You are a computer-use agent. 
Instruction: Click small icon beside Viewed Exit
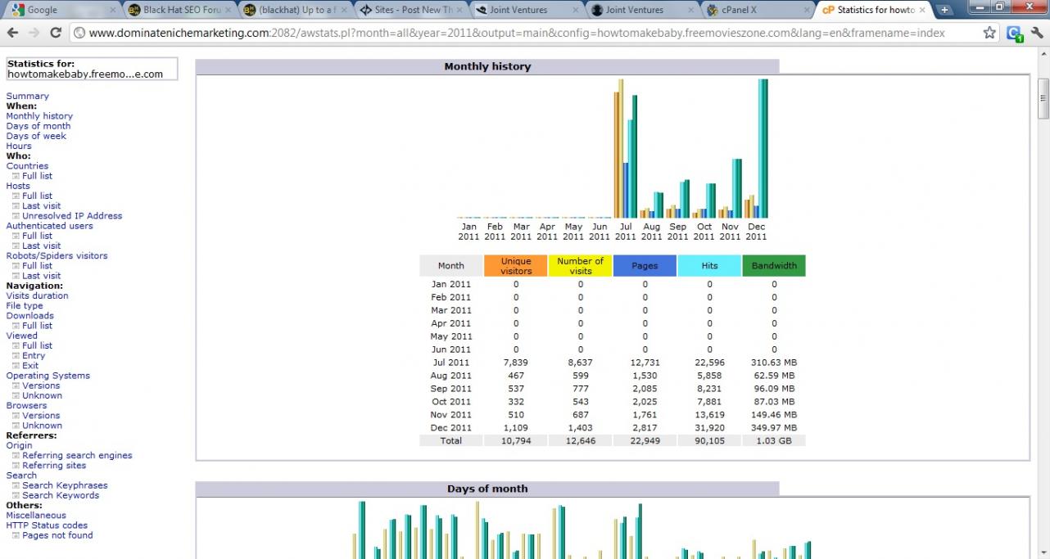click(x=16, y=366)
